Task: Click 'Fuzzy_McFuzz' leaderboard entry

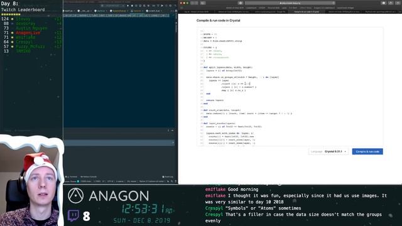Action: (x=30, y=46)
